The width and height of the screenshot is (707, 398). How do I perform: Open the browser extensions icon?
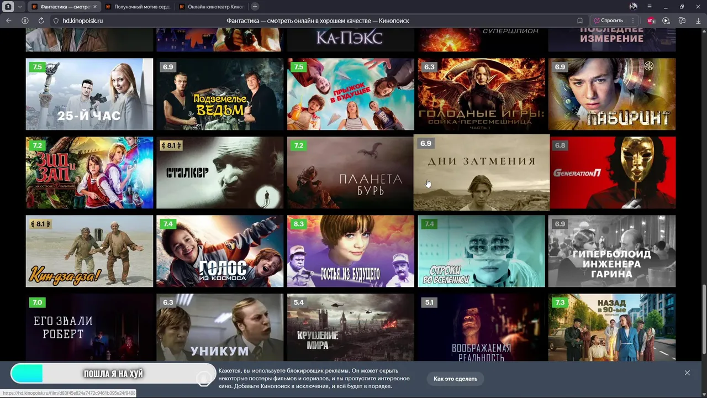click(682, 20)
